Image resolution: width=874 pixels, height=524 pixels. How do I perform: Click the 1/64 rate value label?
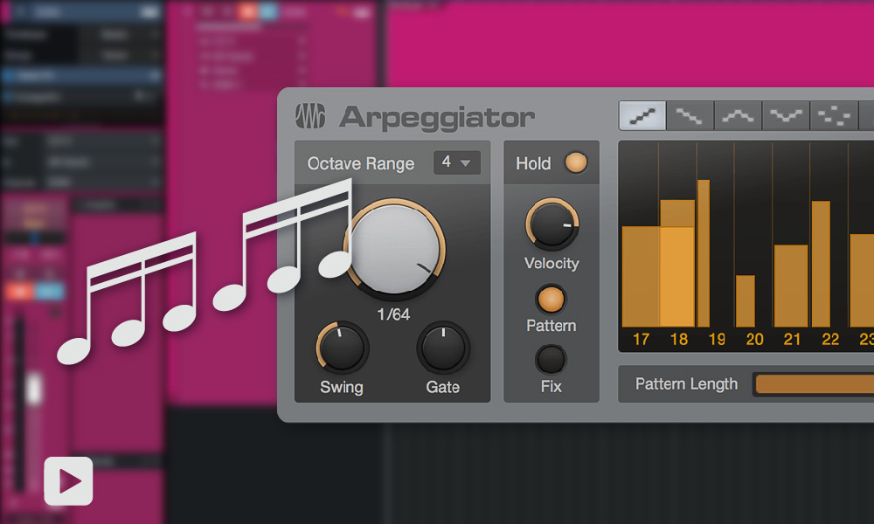[393, 314]
